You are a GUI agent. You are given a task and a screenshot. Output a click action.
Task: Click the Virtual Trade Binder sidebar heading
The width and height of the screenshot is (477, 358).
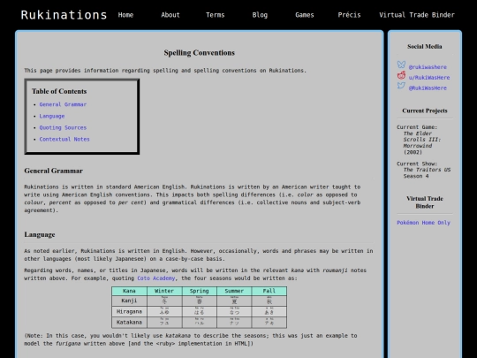(425, 202)
